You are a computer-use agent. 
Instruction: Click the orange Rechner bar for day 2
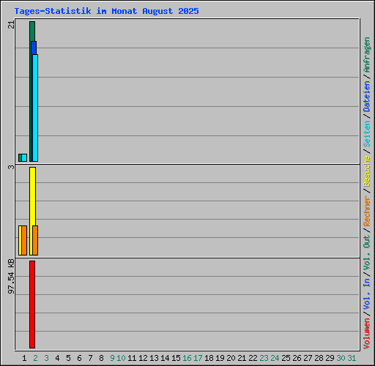tap(35, 240)
